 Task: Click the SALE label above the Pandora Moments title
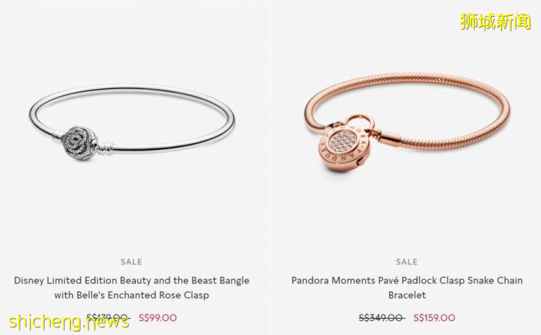coord(407,261)
